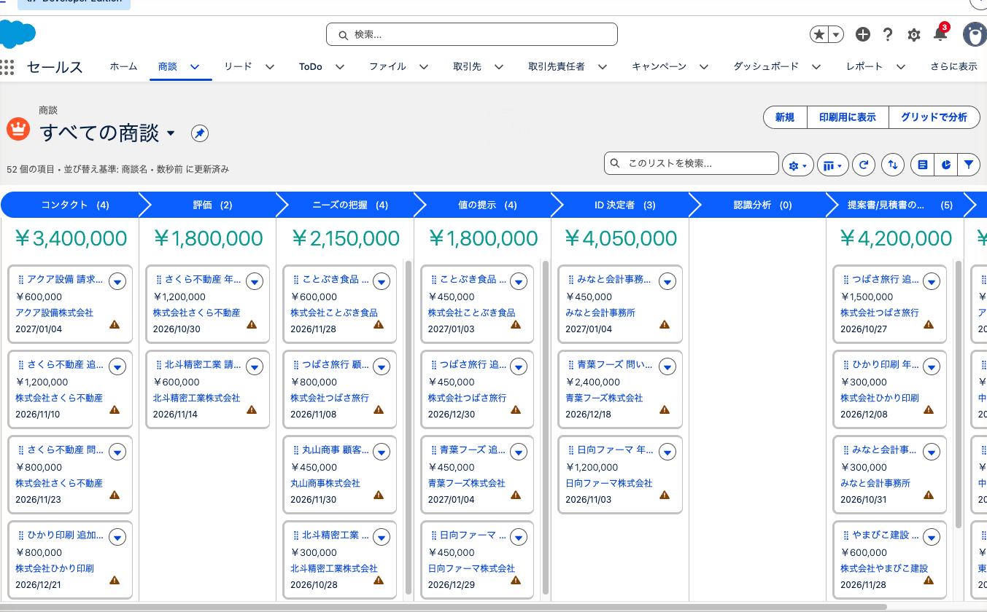The width and height of the screenshot is (987, 612).
Task: Open the さらに表示 more menu
Action: tap(953, 66)
